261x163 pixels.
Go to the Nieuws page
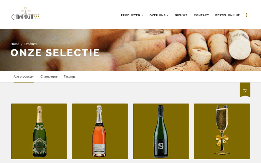(x=181, y=15)
